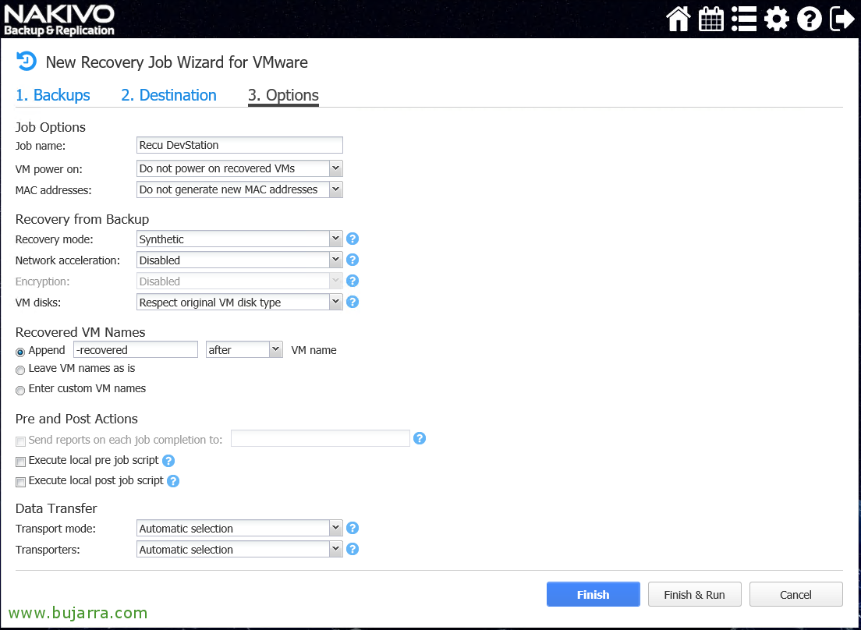Cancel the recovery job wizard
Viewport: 861px width, 630px height.
pos(795,594)
